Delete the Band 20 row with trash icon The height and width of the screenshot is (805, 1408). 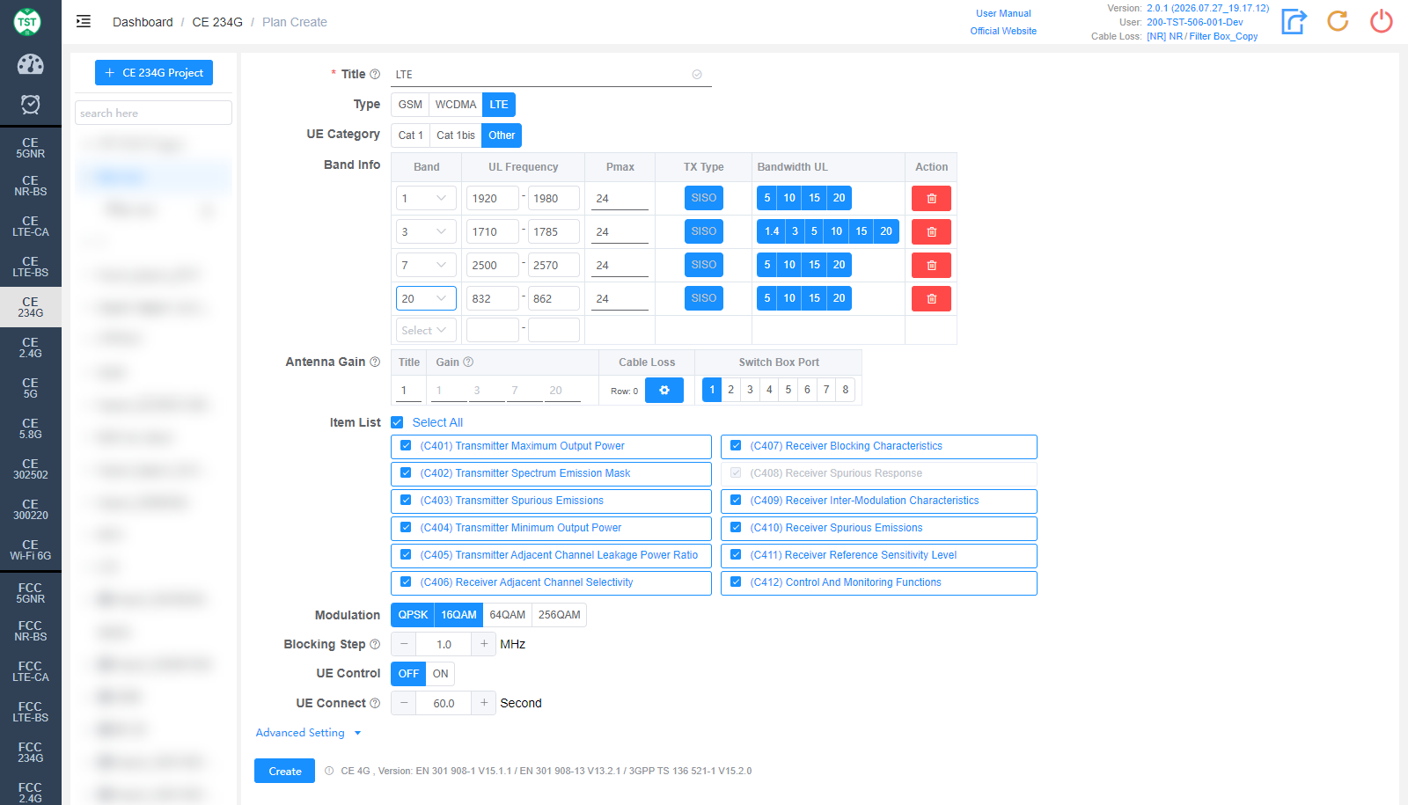[x=931, y=299]
